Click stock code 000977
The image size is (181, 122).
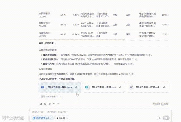coord(43,36)
